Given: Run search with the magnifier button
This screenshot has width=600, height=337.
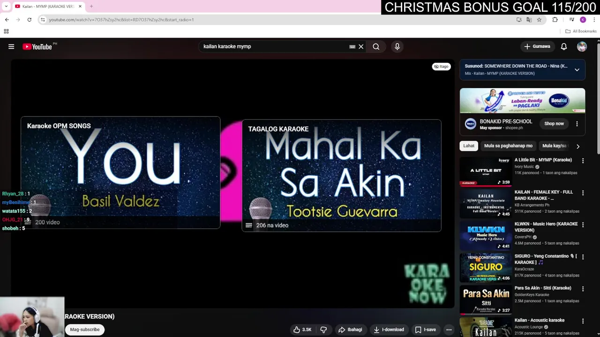Looking at the screenshot, I should click(376, 46).
